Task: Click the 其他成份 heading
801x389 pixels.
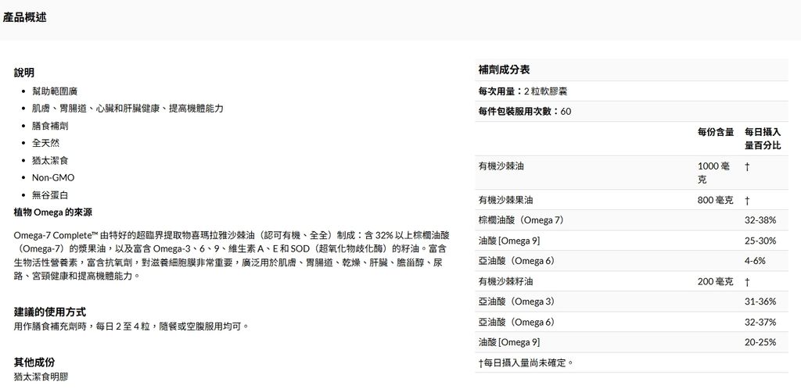Action: pyautogui.click(x=34, y=362)
